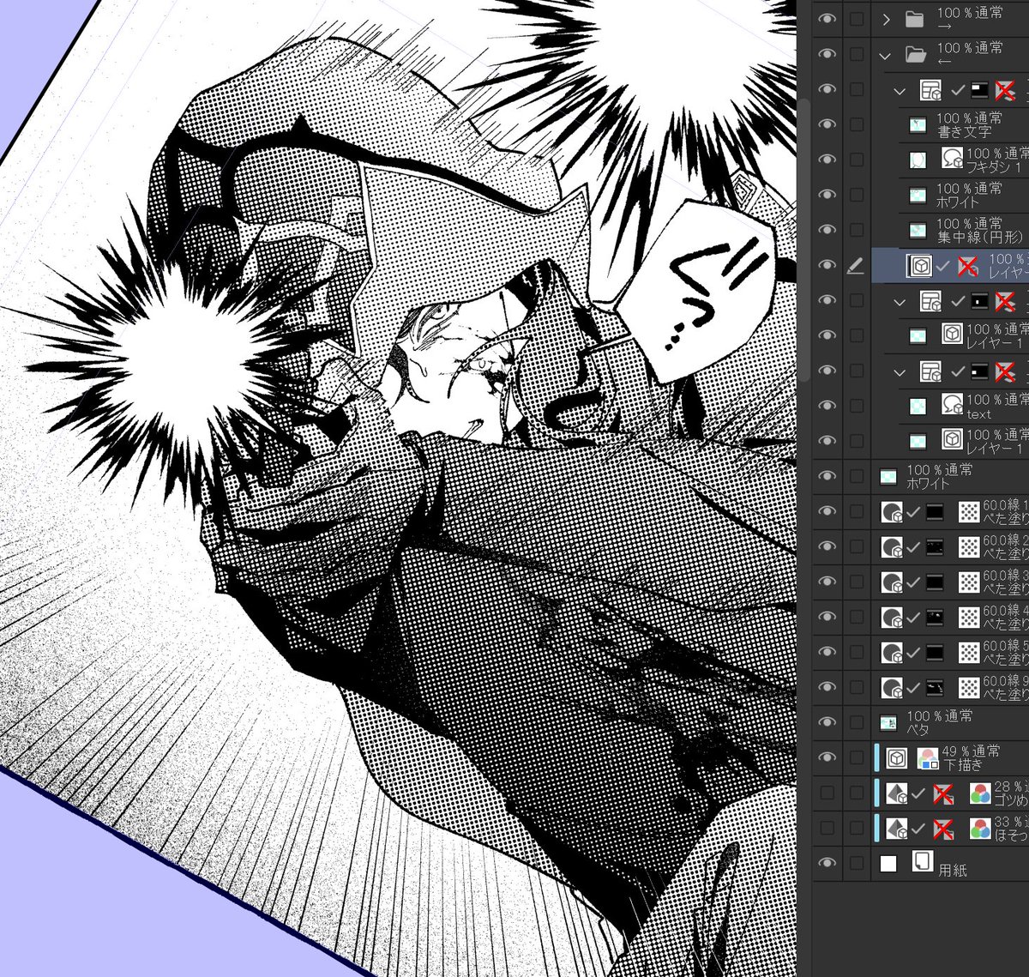Toggle visibility of the 集中線(円形) layer
The height and width of the screenshot is (977, 1029).
(x=827, y=230)
